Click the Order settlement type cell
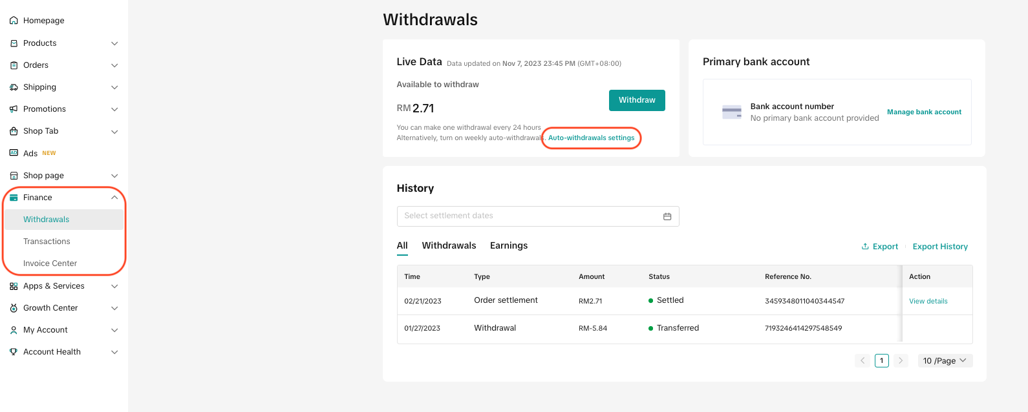 pyautogui.click(x=506, y=300)
